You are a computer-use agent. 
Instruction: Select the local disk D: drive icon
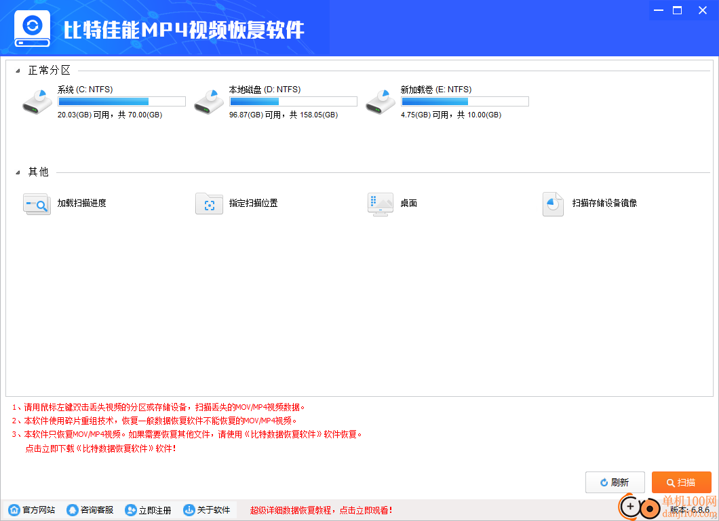tap(209, 102)
